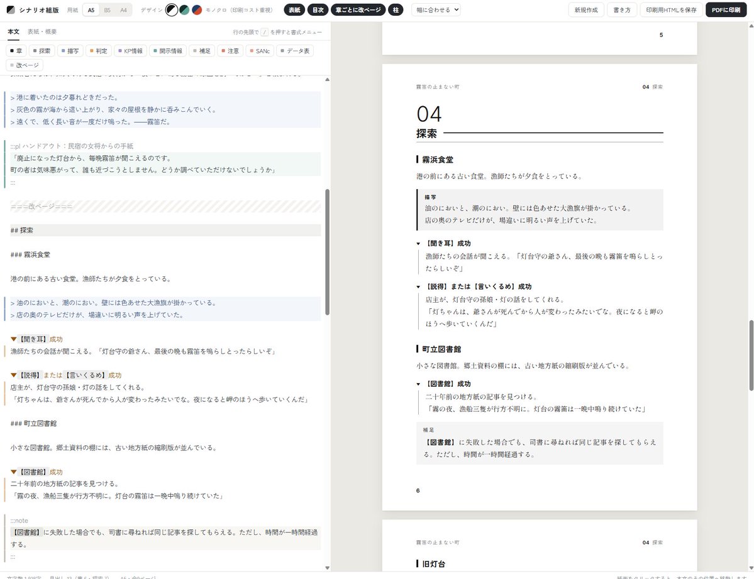This screenshot has height=579, width=754.
Task: Insert a 開示情報 block
Action: (168, 51)
